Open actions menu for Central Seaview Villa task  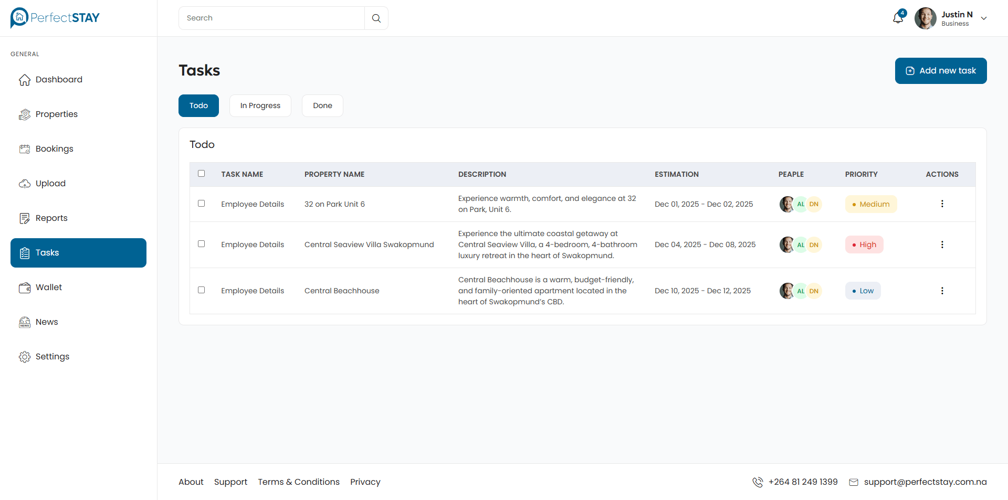942,244
